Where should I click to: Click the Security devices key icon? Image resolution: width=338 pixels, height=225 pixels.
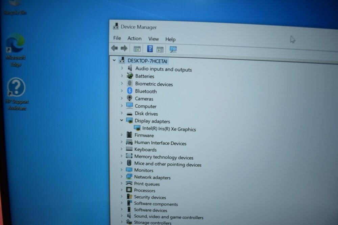[x=129, y=196]
